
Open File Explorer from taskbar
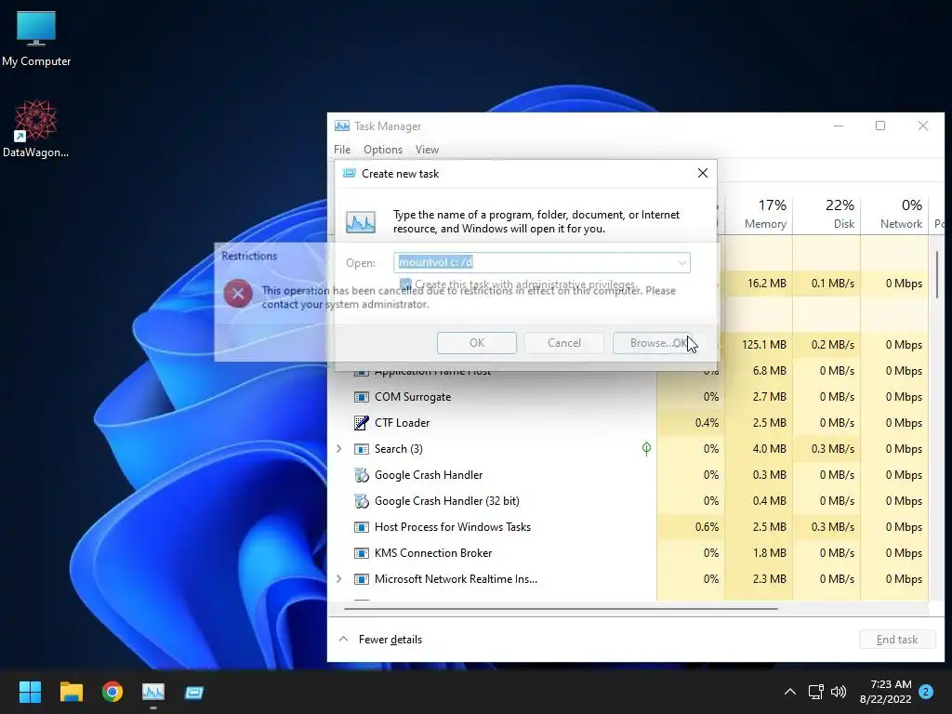click(71, 692)
